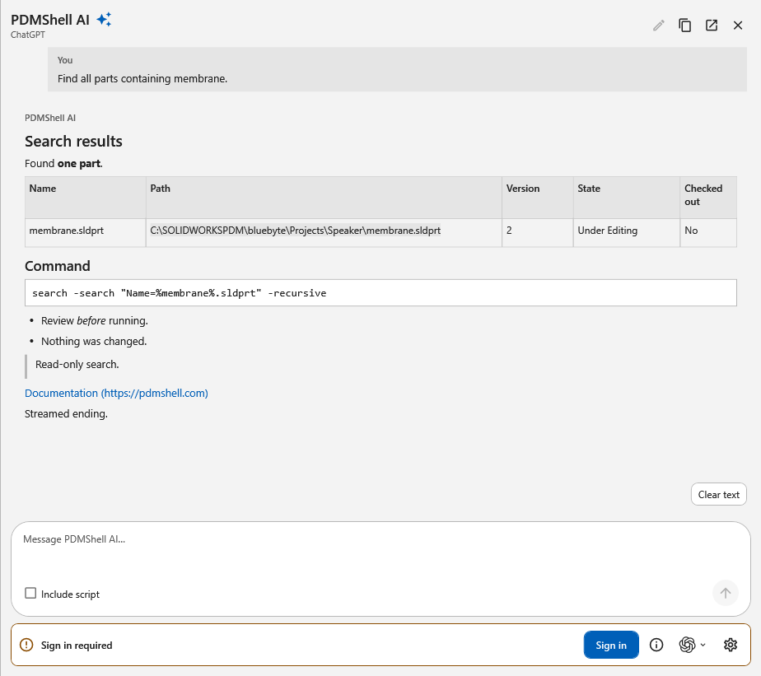Click the ChatGPT subtitle under title
This screenshot has height=676, width=761.
click(x=28, y=35)
